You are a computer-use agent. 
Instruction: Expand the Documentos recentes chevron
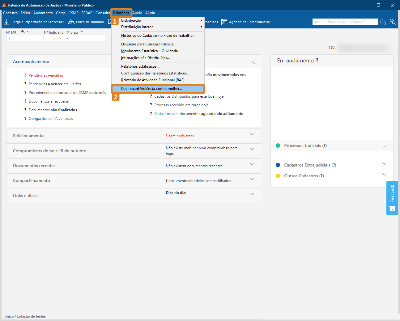point(252,164)
